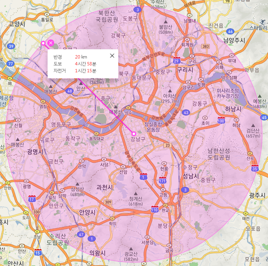Click the IC interchange icon beside 헌릉
Viewport: 268px width, 266px height.
(164, 163)
